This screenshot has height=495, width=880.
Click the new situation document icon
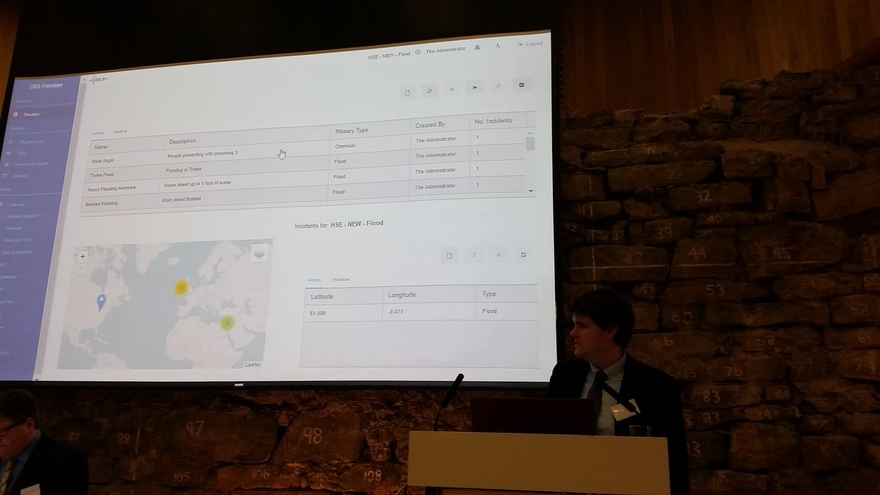(x=408, y=92)
